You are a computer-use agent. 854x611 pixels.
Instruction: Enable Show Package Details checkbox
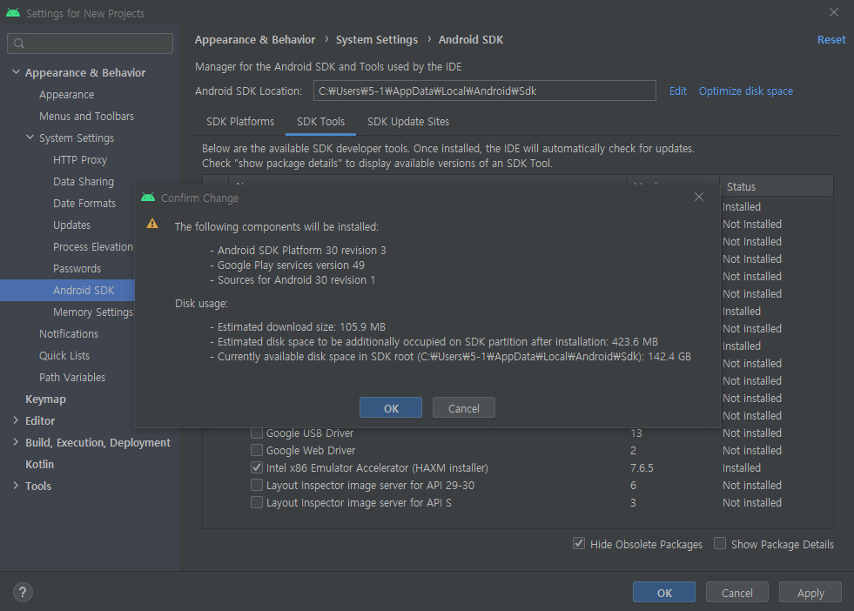pyautogui.click(x=720, y=543)
